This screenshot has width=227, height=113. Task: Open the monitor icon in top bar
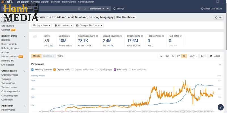(x=218, y=2)
